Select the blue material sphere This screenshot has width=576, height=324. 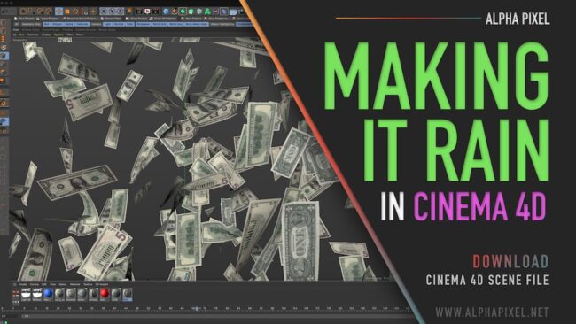pyautogui.click(x=49, y=293)
